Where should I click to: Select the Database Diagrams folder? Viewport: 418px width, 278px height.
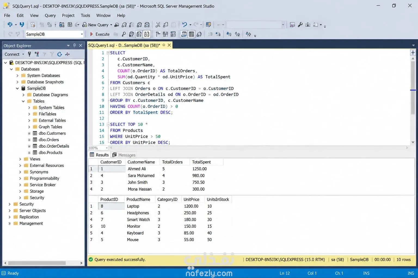(x=50, y=95)
